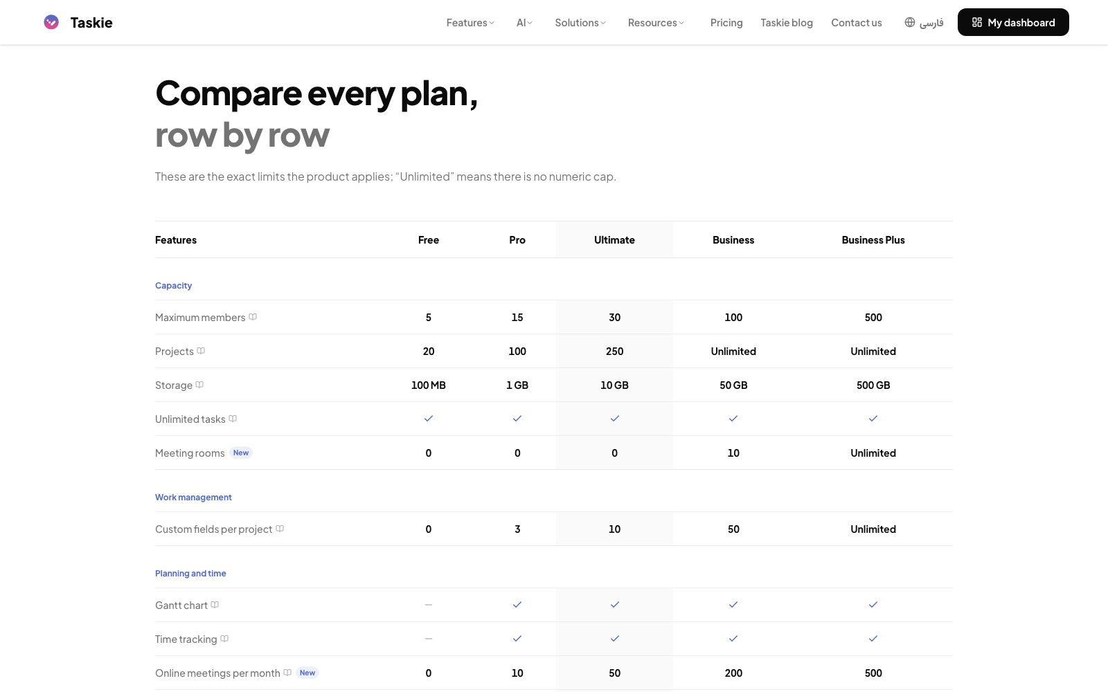Screen dimensions: 1108x692
Task: Open info icon beside Maximum members
Action: 253,317
